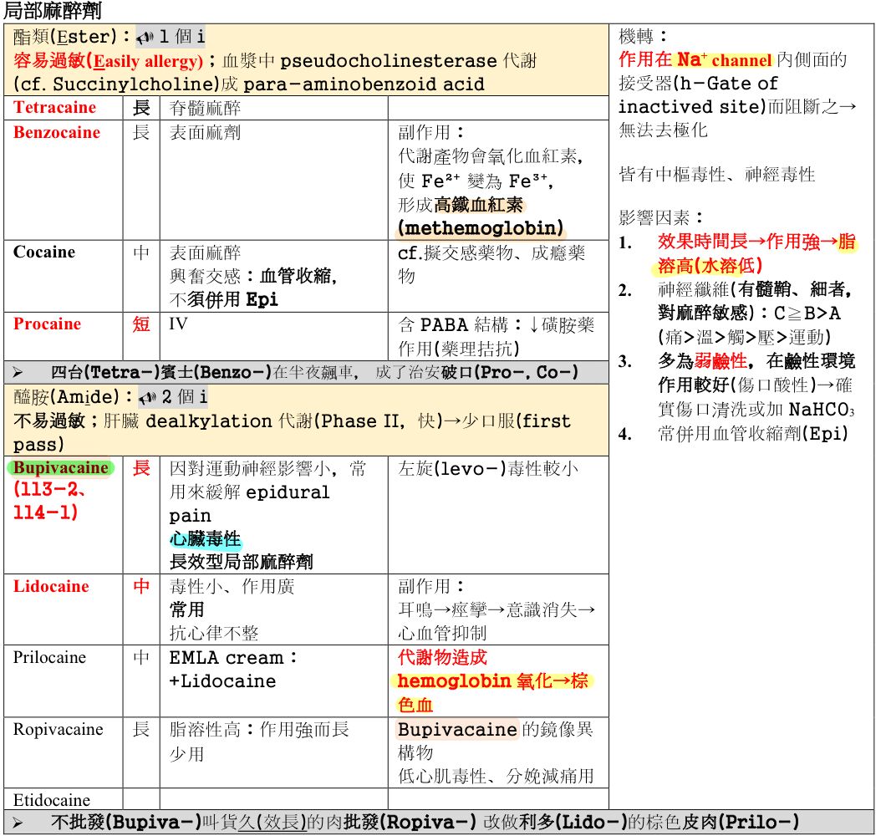
Task: Click the highlighted (methemoglobin) text
Action: (x=480, y=227)
